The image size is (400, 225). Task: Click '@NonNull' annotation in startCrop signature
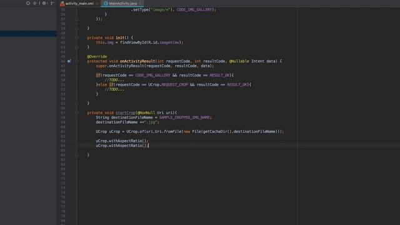pos(146,112)
